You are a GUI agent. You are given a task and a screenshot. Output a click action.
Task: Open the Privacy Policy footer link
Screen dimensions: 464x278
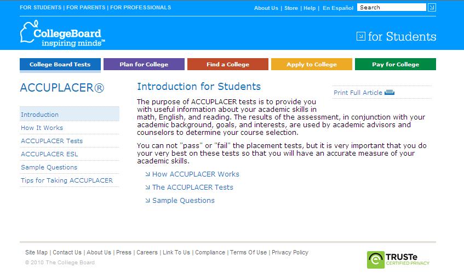tap(290, 253)
